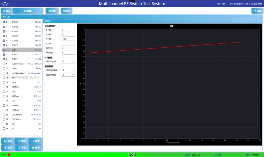Image resolution: width=264 pixels, height=157 pixels.
Task: Click the 导入 (Import) button
Action: point(6,11)
